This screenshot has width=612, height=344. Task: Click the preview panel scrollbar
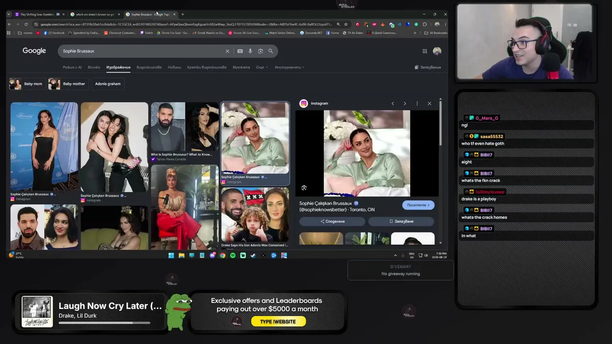[440, 122]
